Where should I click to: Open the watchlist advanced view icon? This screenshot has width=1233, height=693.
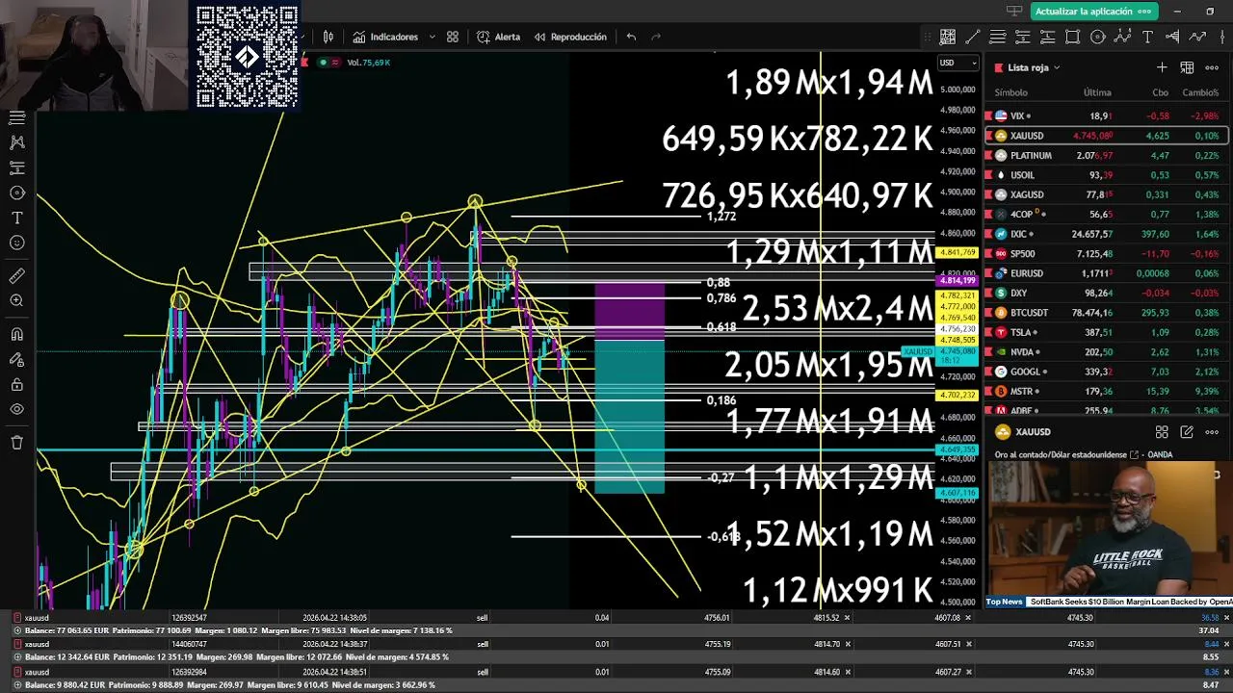(1187, 67)
